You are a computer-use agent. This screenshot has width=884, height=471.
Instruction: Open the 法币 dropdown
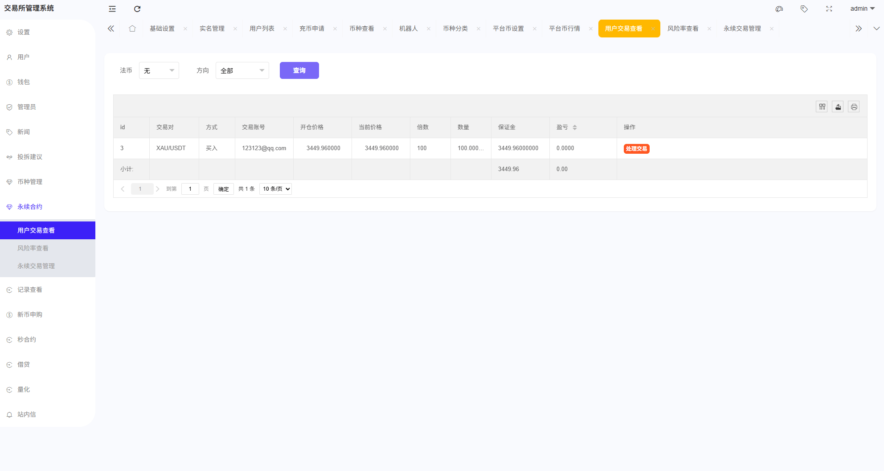[159, 70]
